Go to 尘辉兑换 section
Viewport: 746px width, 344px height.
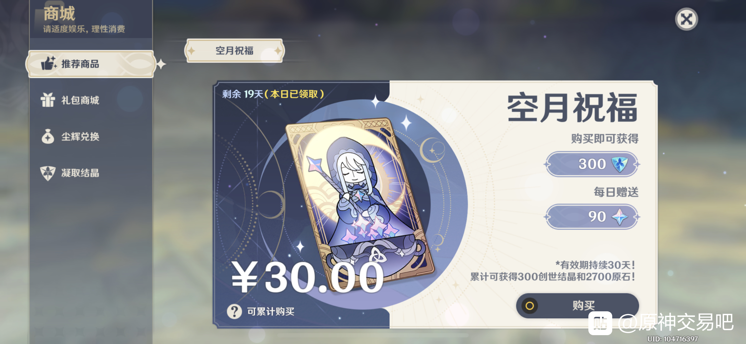tap(90, 137)
